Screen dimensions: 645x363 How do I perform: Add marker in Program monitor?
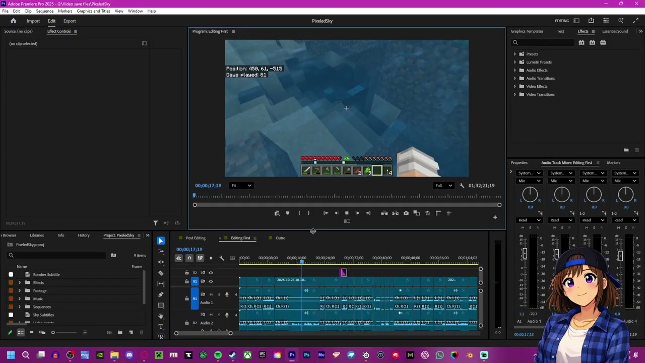click(x=288, y=213)
